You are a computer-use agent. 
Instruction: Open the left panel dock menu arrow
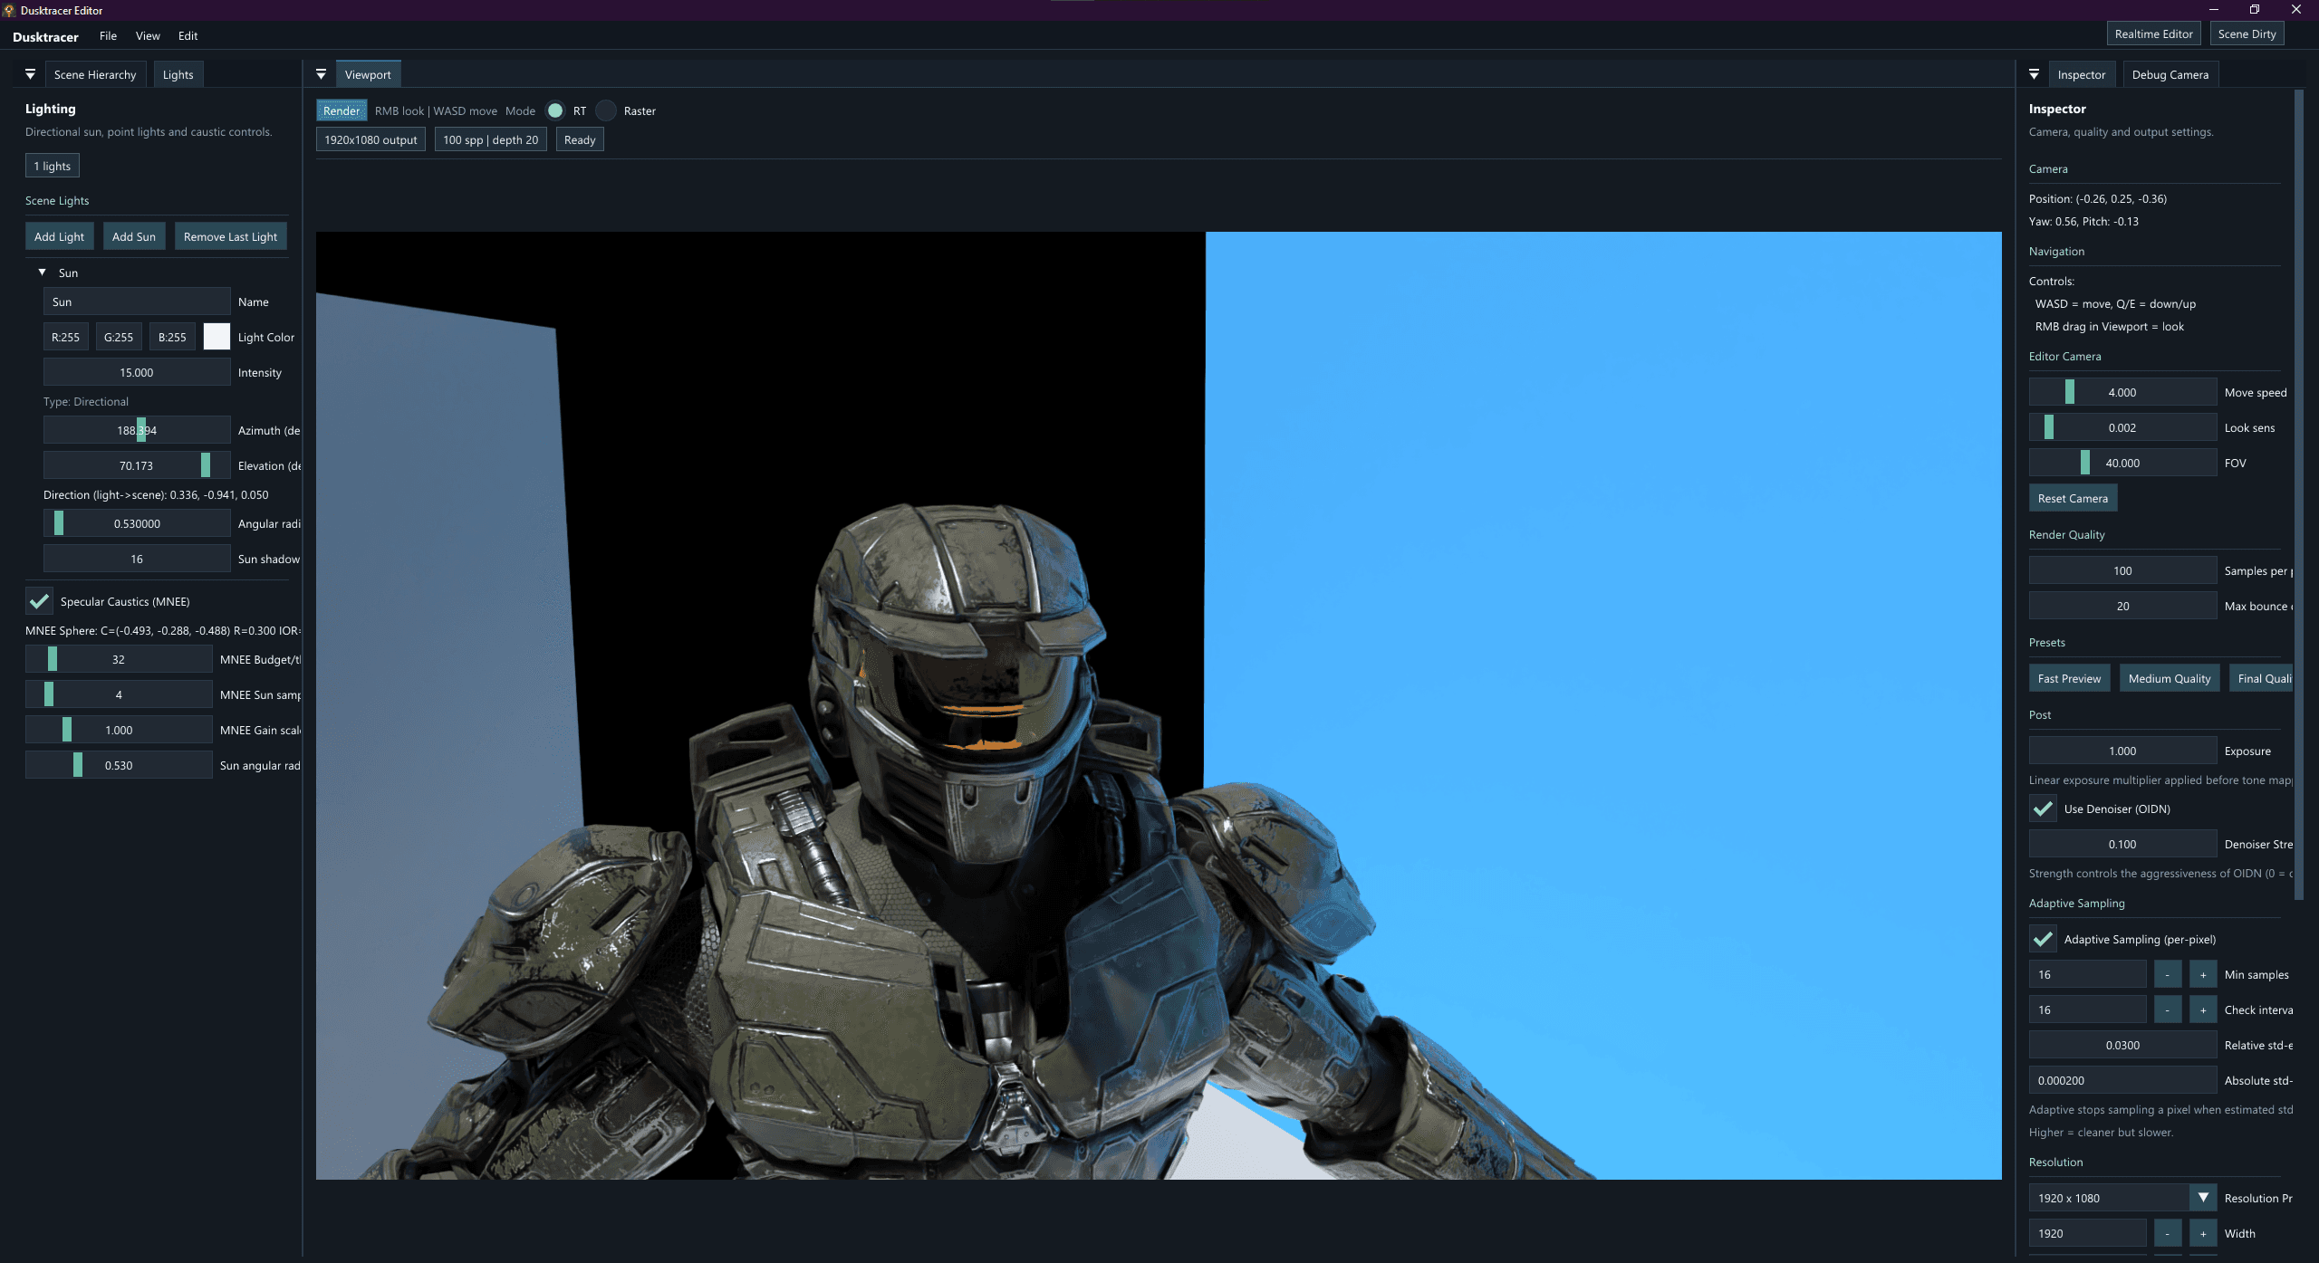[x=30, y=74]
